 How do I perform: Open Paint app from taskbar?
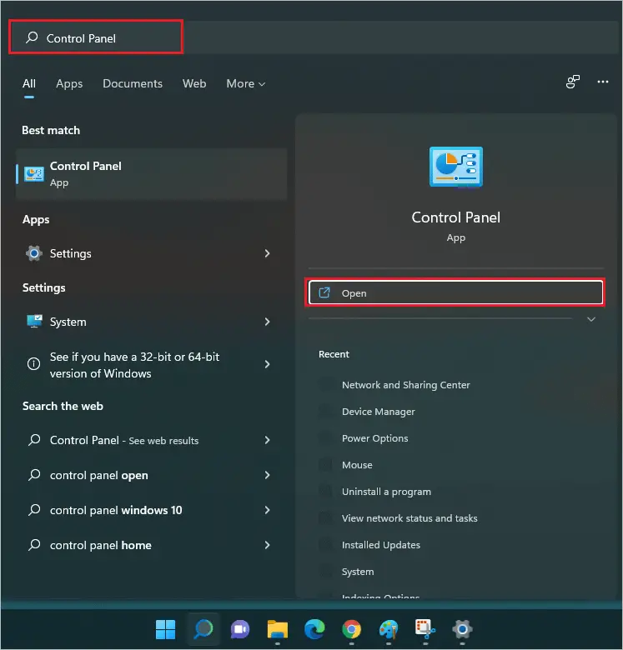(x=389, y=629)
